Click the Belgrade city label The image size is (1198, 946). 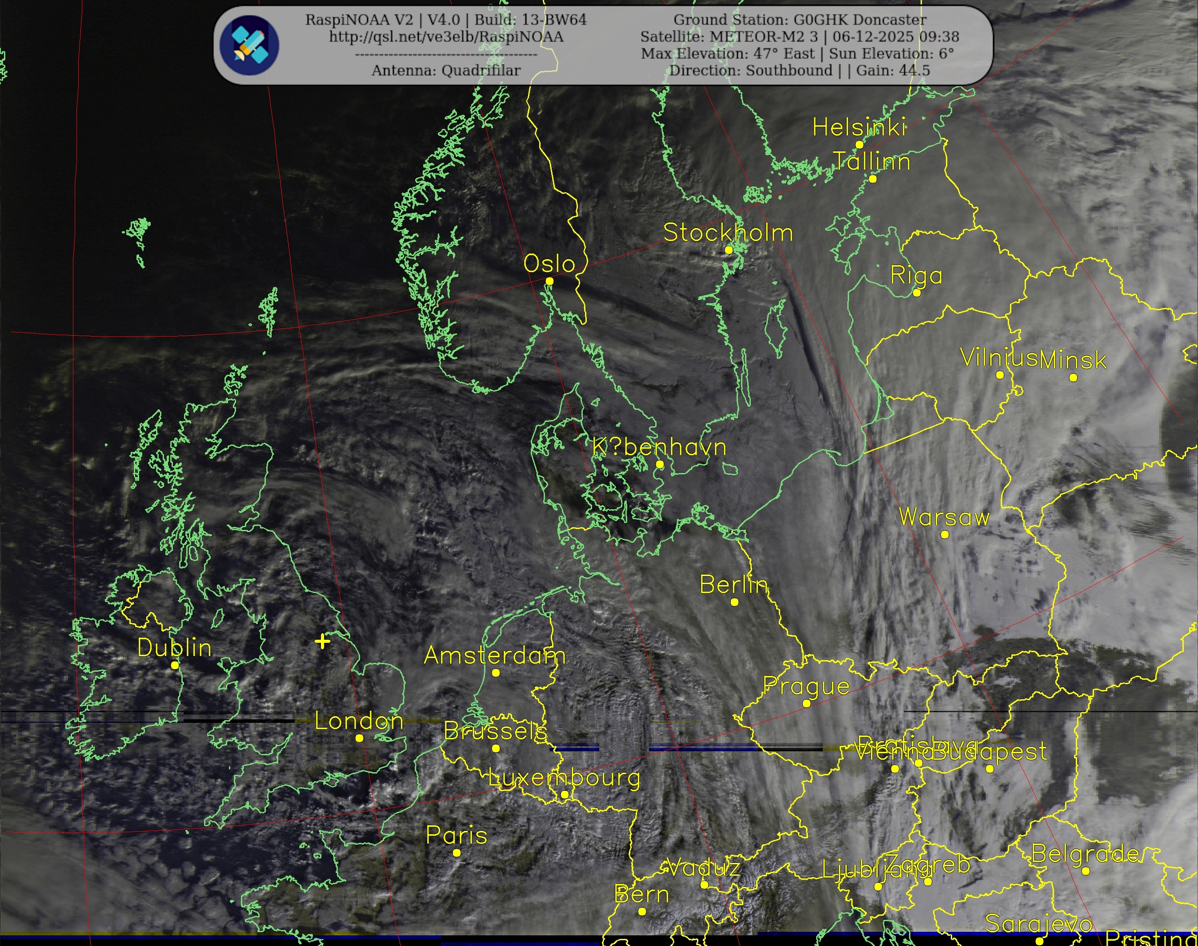click(1085, 854)
